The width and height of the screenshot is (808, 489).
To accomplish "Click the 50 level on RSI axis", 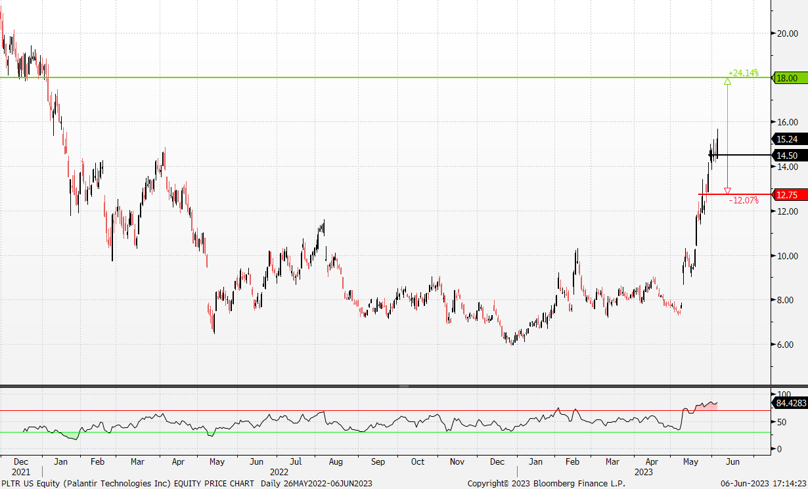I will [781, 422].
